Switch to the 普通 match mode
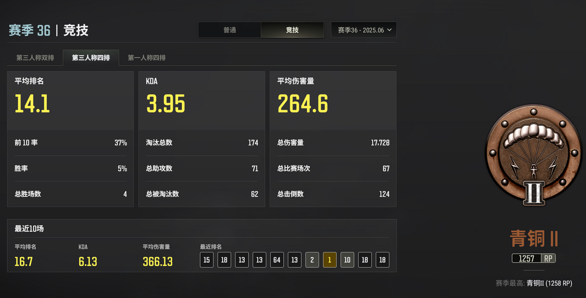The image size is (586, 298). tap(230, 30)
